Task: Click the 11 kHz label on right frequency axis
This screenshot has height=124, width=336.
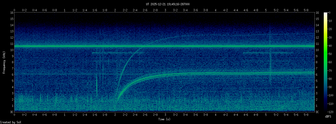Action: tap(317, 44)
